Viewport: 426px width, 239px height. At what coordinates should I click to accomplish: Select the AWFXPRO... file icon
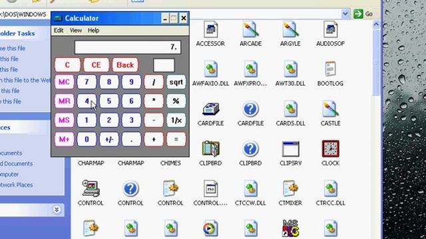point(250,69)
